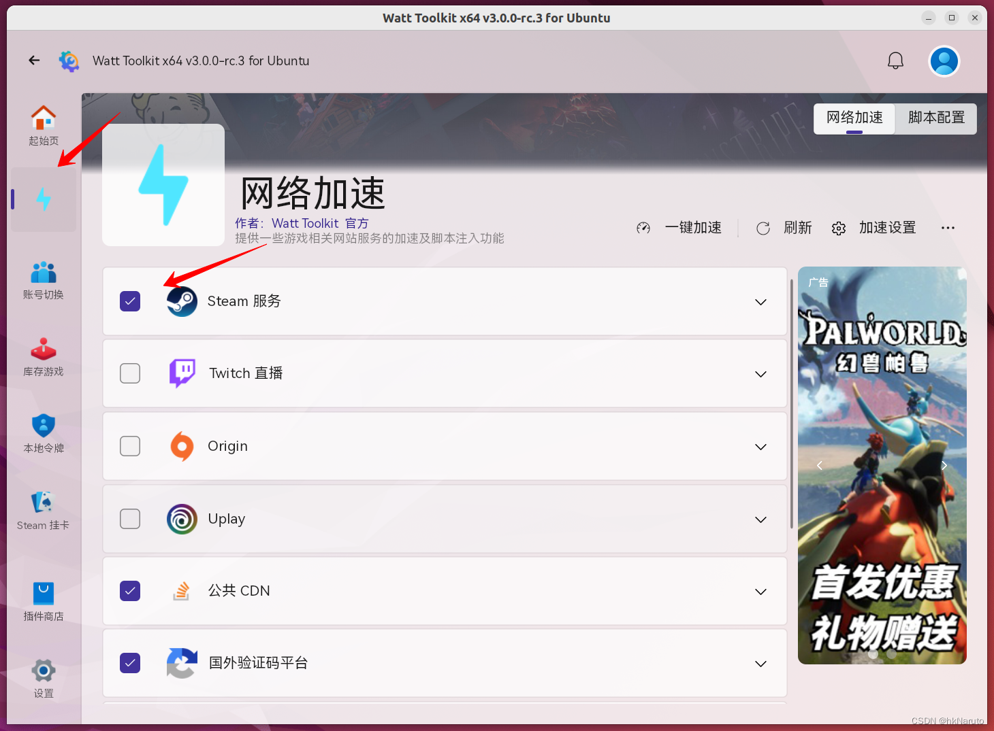The image size is (994, 731).
Task: Go to the 起始页 home page
Action: point(44,126)
